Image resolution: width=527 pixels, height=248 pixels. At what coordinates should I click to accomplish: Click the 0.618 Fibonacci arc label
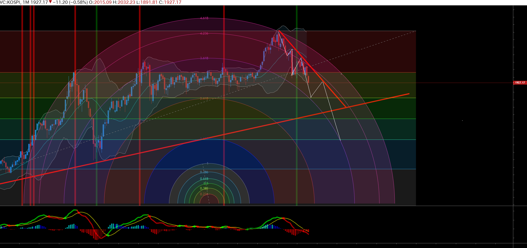coord(204,179)
